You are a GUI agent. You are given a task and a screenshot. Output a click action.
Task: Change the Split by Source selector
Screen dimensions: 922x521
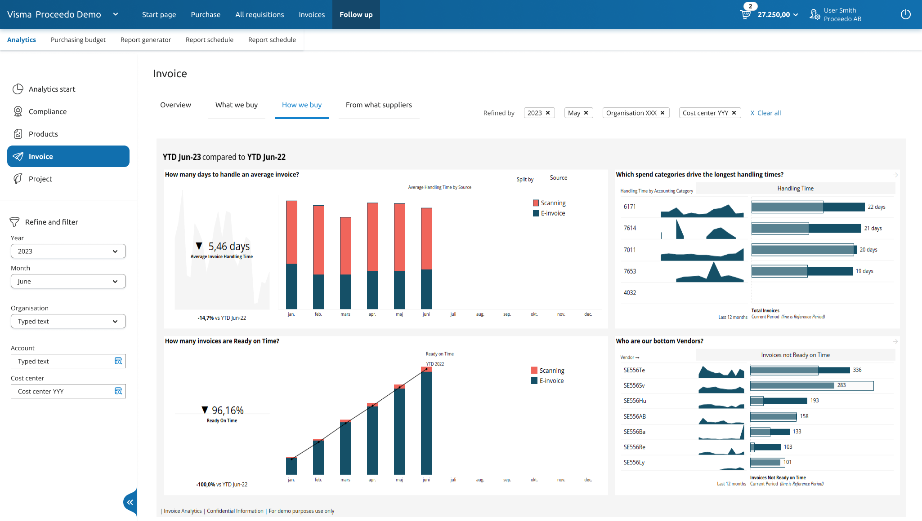[559, 178]
